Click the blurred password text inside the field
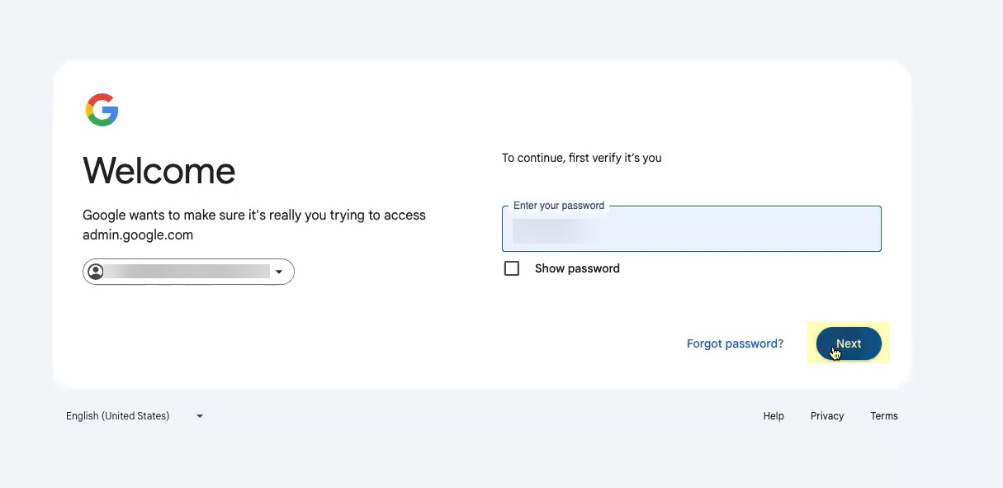The height and width of the screenshot is (488, 1003). pos(553,230)
